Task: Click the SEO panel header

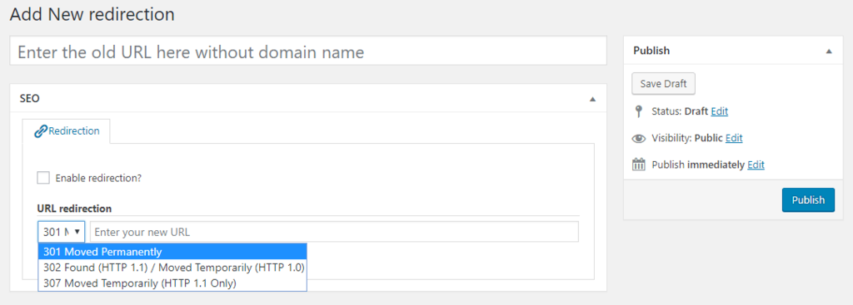Action: (308, 98)
